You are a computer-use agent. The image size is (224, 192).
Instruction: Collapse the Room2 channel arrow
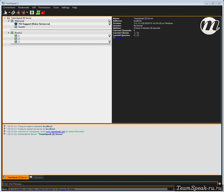point(9,33)
